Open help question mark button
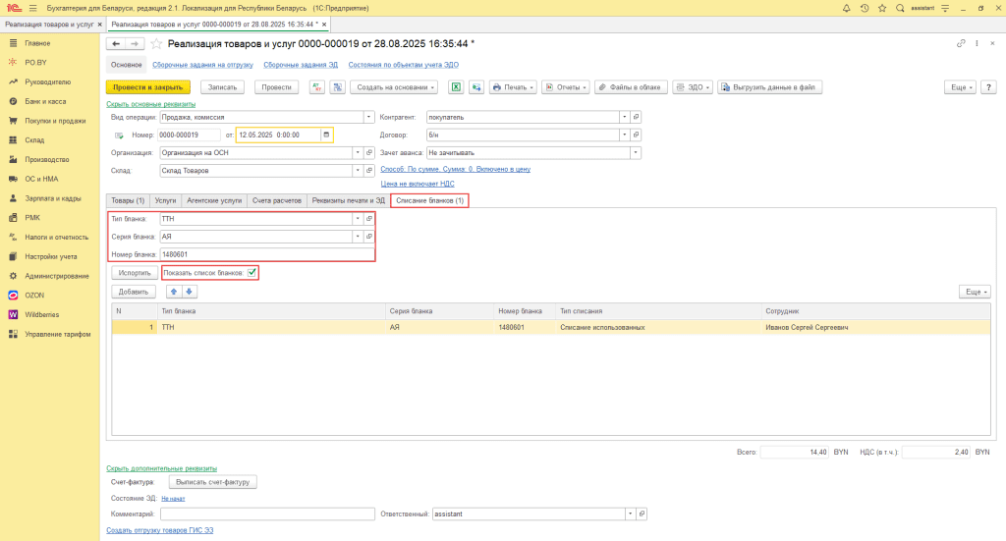 (988, 87)
